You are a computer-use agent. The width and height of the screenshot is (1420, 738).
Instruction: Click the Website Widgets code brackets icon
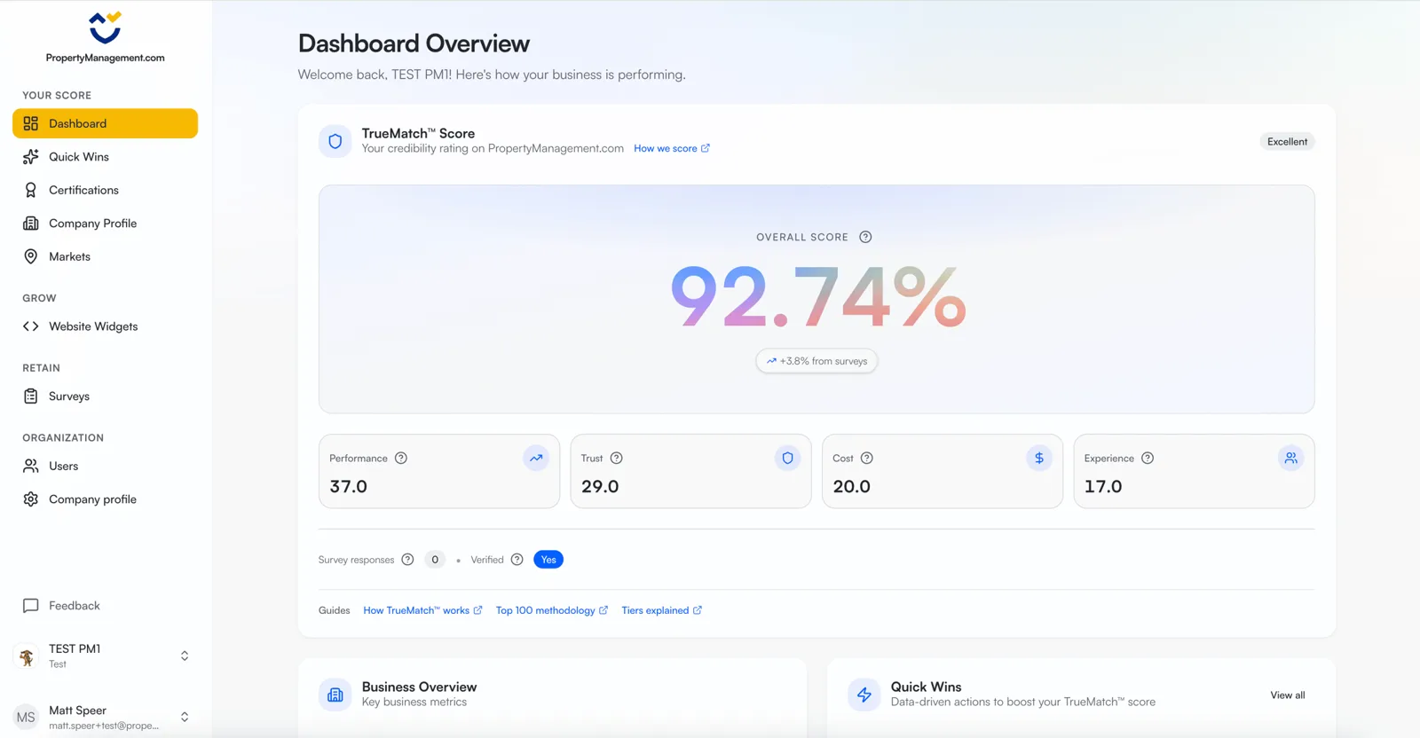point(31,326)
